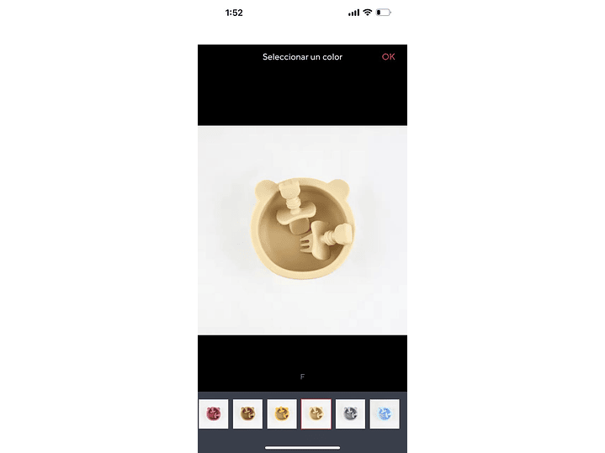Tap the "F" color name label
Viewport: 605px width, 453px height.
point(303,377)
